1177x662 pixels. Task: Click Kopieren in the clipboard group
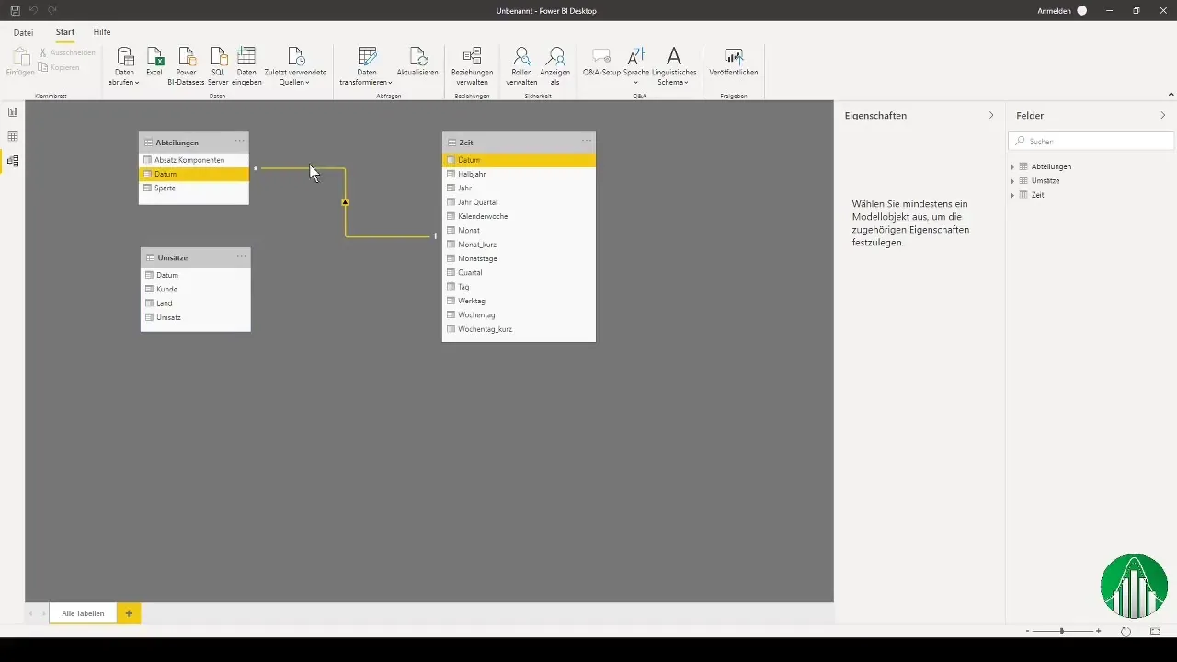pos(61,67)
